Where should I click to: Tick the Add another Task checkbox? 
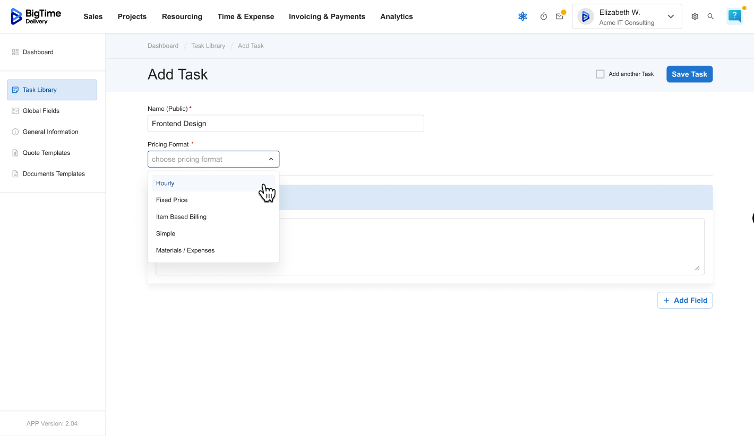pyautogui.click(x=600, y=74)
